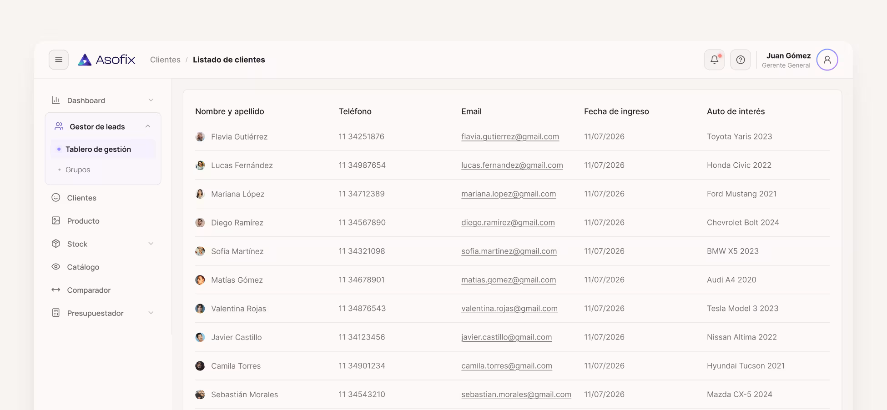Click the Gestor de leads people icon
The width and height of the screenshot is (887, 410).
[x=59, y=126]
